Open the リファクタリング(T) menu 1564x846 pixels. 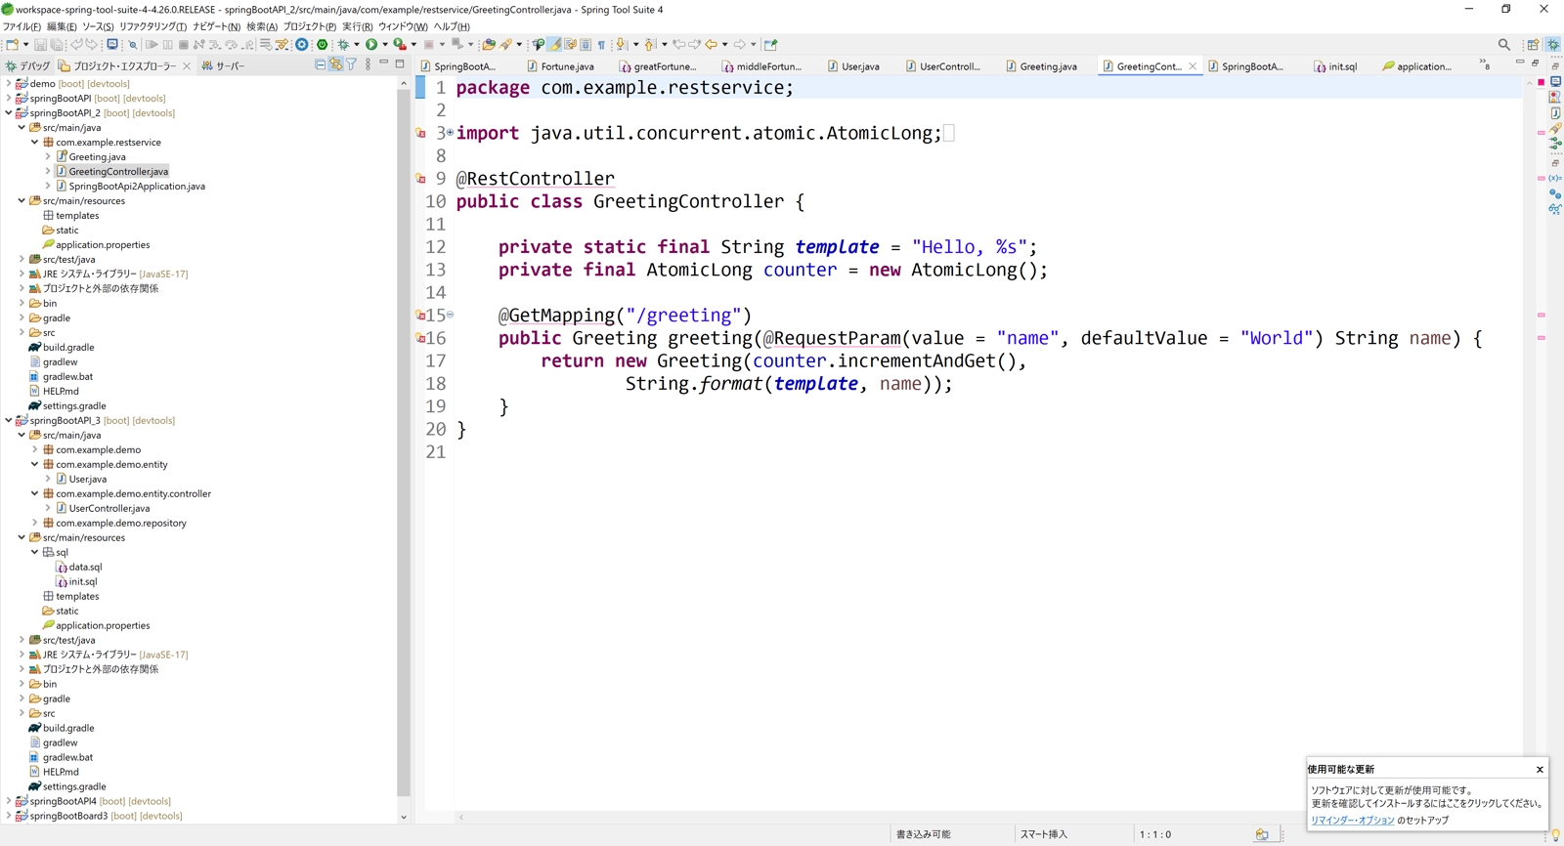coord(152,26)
